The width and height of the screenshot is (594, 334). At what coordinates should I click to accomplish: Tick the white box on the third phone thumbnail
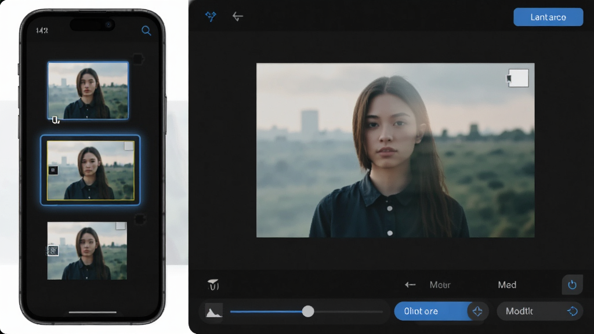121,226
